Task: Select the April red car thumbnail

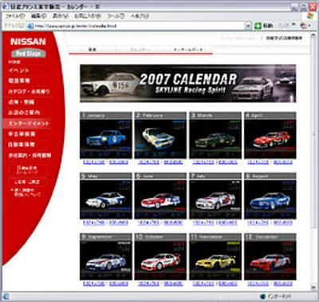Action: pyautogui.click(x=270, y=139)
